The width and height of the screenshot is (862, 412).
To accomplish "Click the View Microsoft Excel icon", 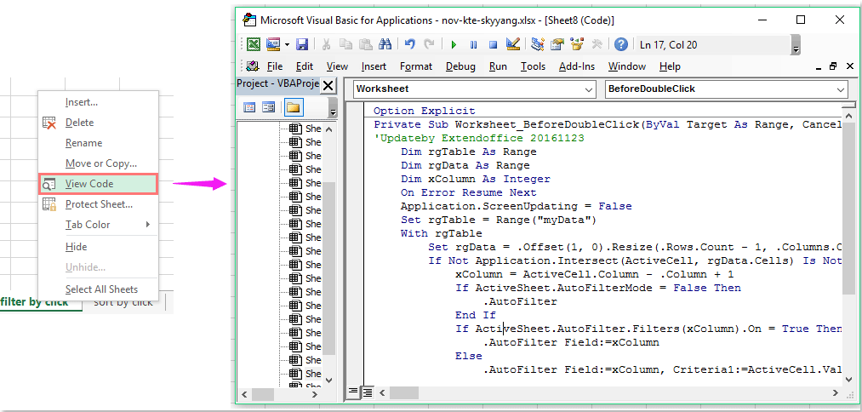I will (x=254, y=44).
